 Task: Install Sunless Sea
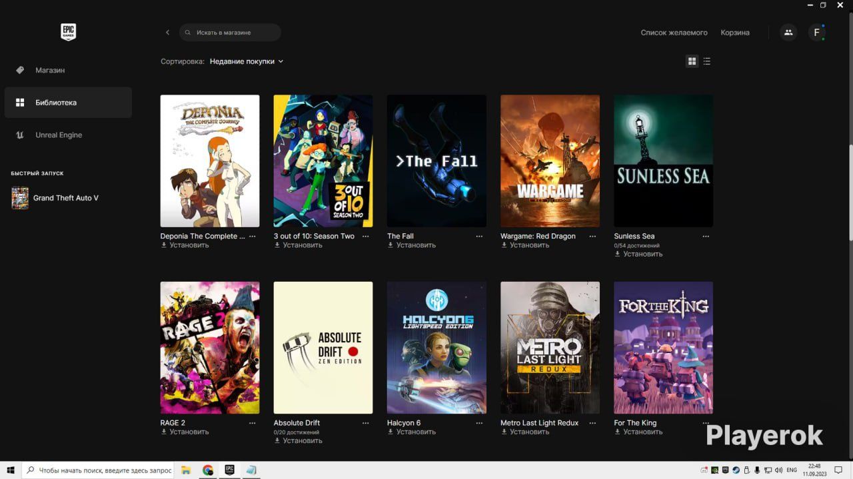pyautogui.click(x=638, y=254)
